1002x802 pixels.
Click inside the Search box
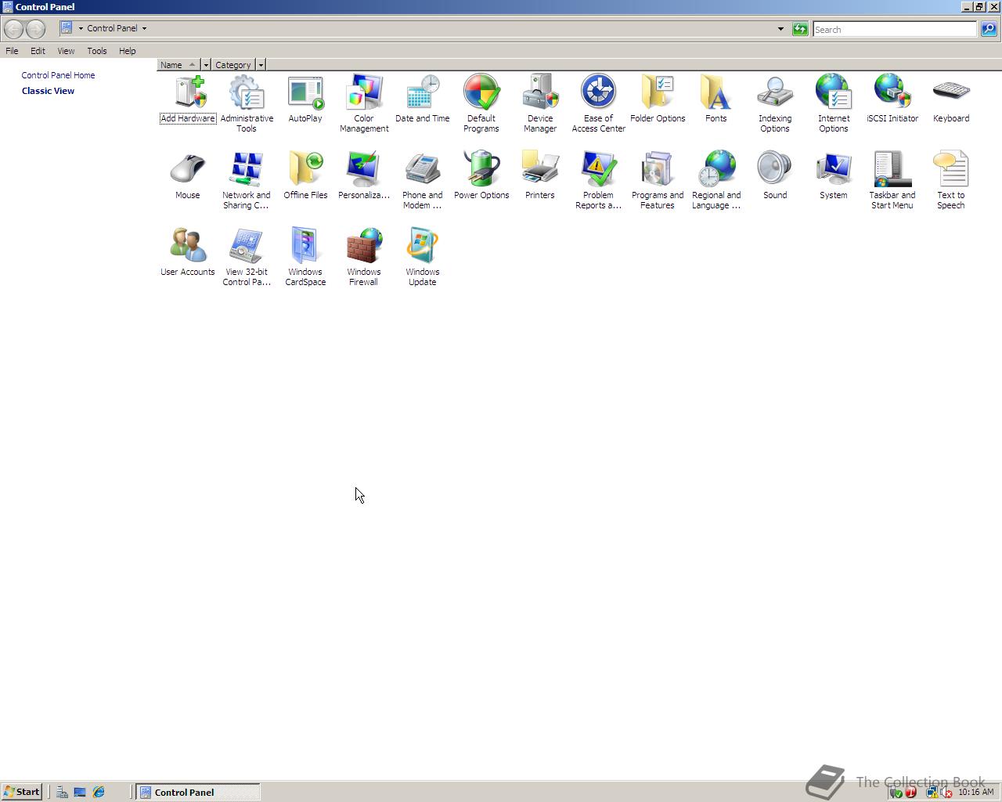(895, 29)
